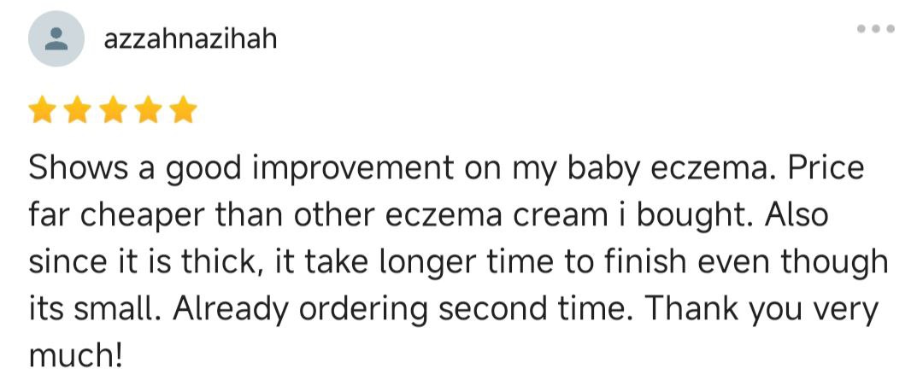Open azzahnazihah's user profile name
The image size is (923, 386).
pyautogui.click(x=190, y=39)
